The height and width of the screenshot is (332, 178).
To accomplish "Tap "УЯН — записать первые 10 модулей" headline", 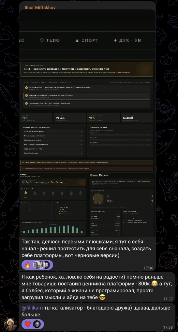I will 66,69.
